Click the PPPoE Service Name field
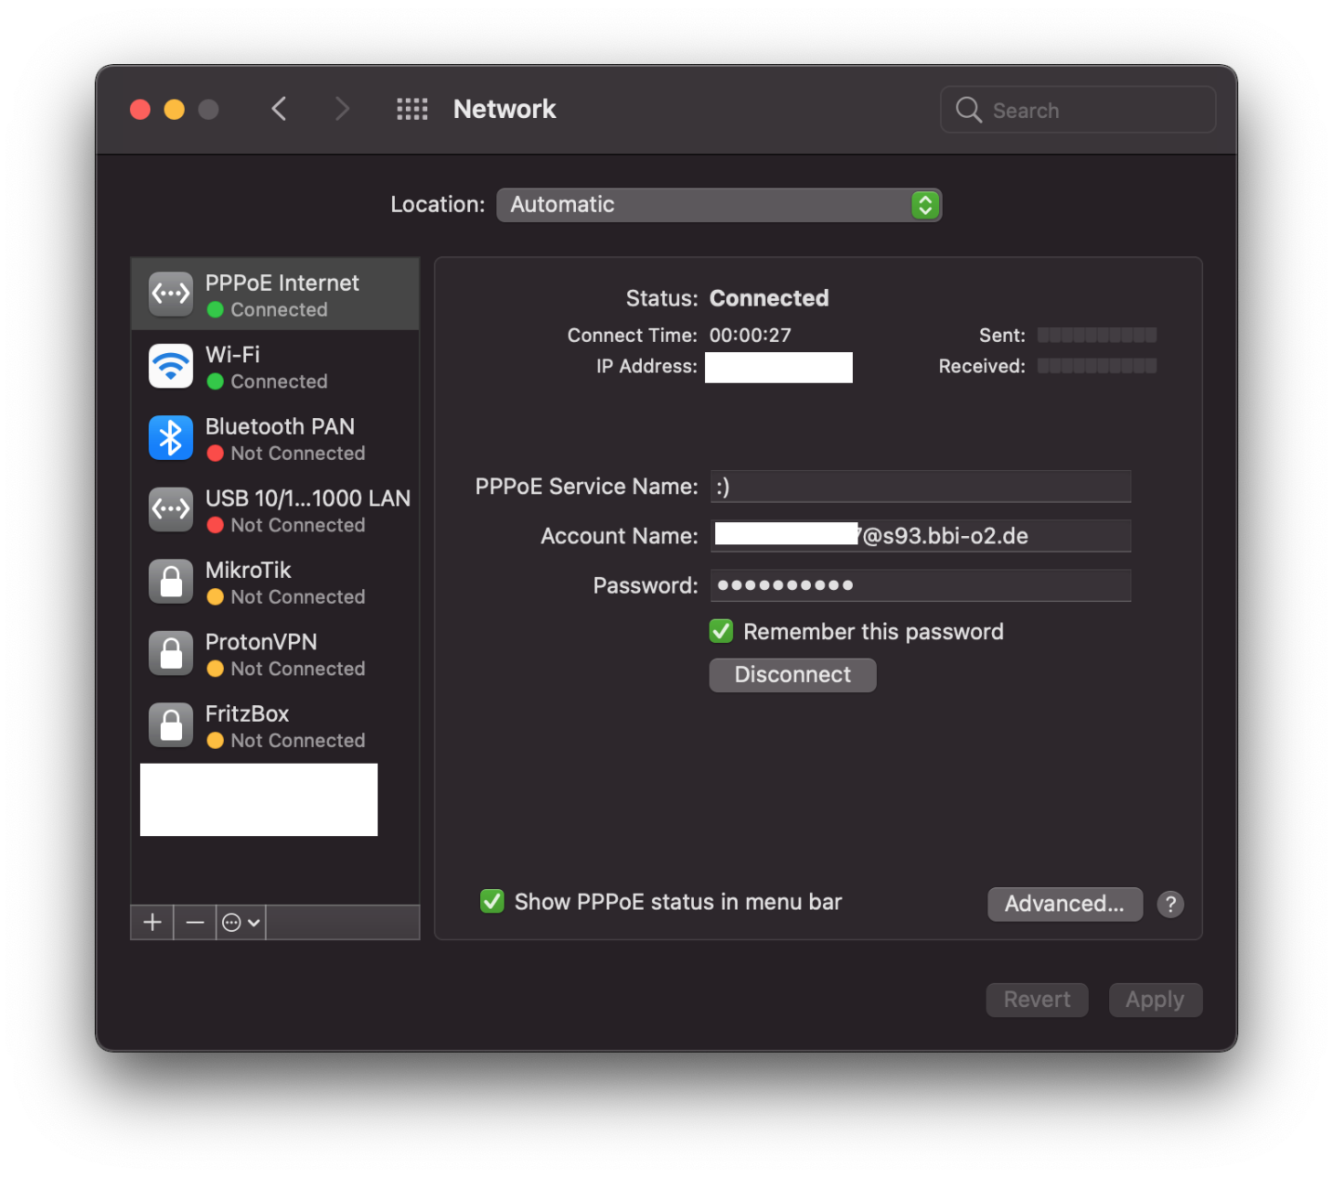Image resolution: width=1333 pixels, height=1178 pixels. (921, 487)
